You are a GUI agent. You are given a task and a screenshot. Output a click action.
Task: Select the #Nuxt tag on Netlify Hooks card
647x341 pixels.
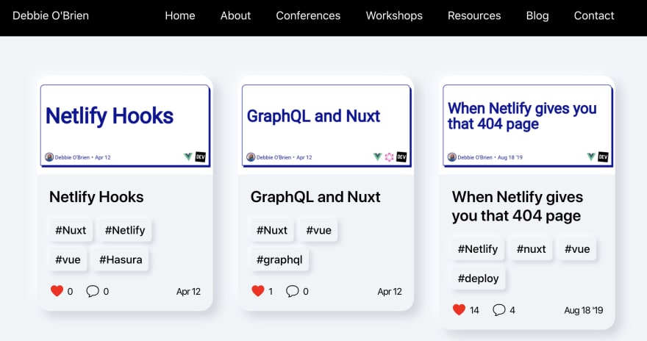[x=71, y=230]
